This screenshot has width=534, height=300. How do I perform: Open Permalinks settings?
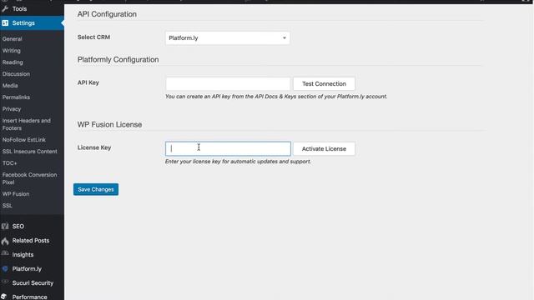pyautogui.click(x=16, y=97)
